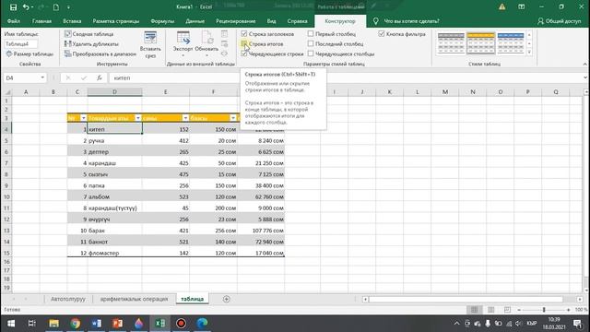Insert a slicer with Вставить срез
The image size is (590, 332).
(x=150, y=44)
